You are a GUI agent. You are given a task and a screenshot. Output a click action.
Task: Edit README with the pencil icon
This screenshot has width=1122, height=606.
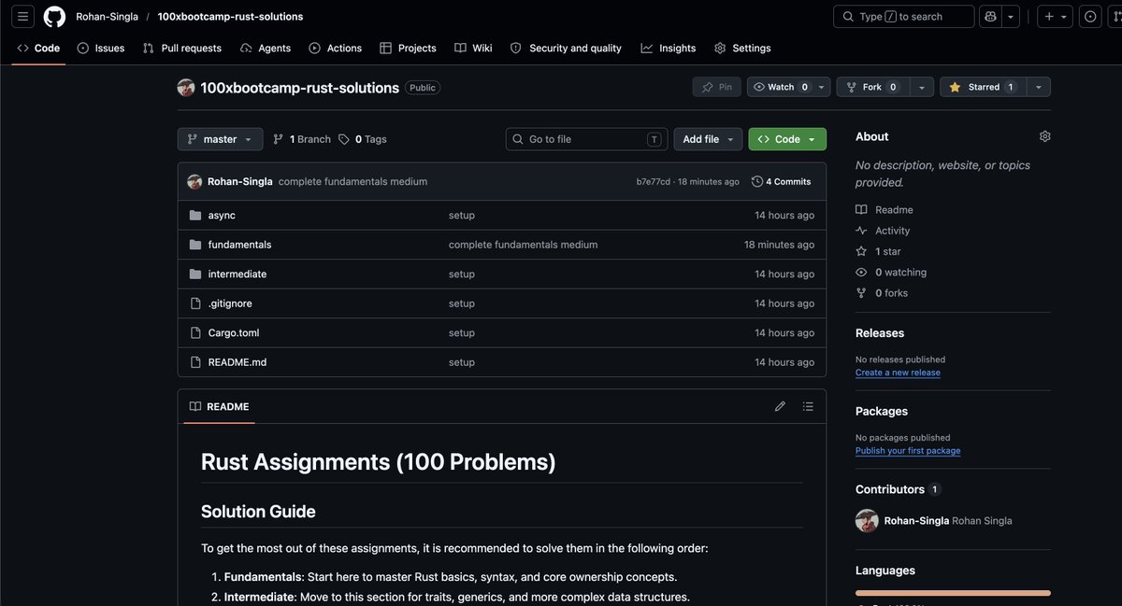point(780,406)
